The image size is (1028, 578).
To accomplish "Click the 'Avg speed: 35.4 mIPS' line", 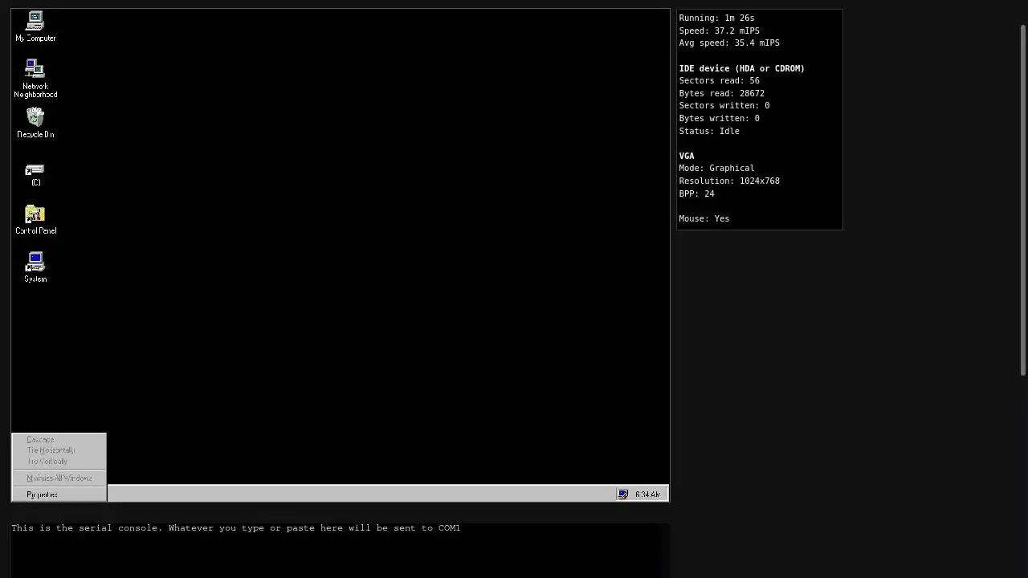I will coord(729,43).
